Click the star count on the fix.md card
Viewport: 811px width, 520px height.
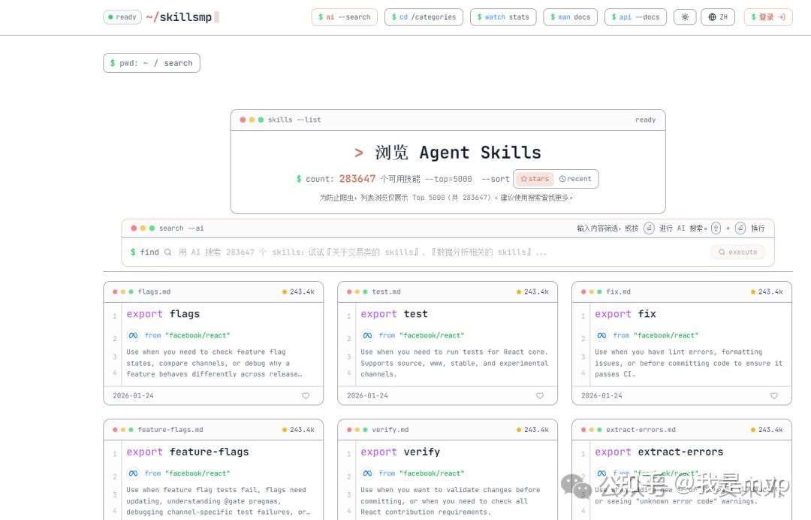pyautogui.click(x=767, y=292)
